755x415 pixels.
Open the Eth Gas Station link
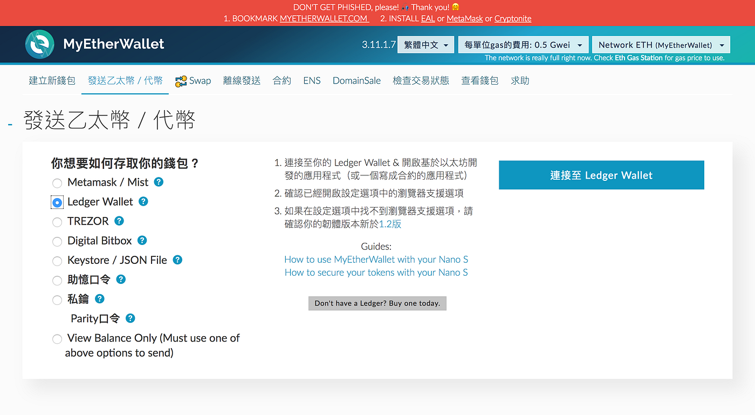[639, 58]
